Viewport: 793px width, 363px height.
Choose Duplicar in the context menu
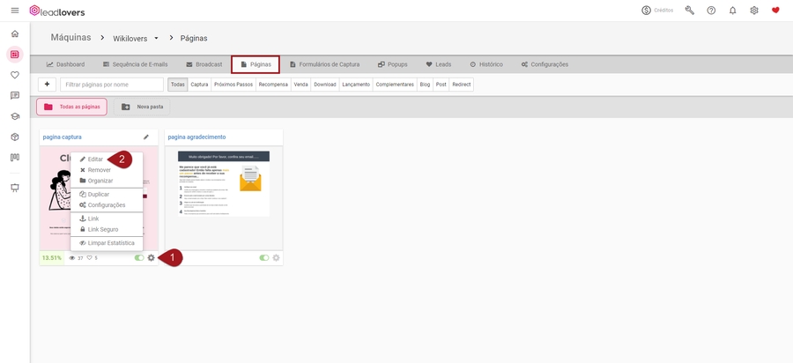coord(98,194)
